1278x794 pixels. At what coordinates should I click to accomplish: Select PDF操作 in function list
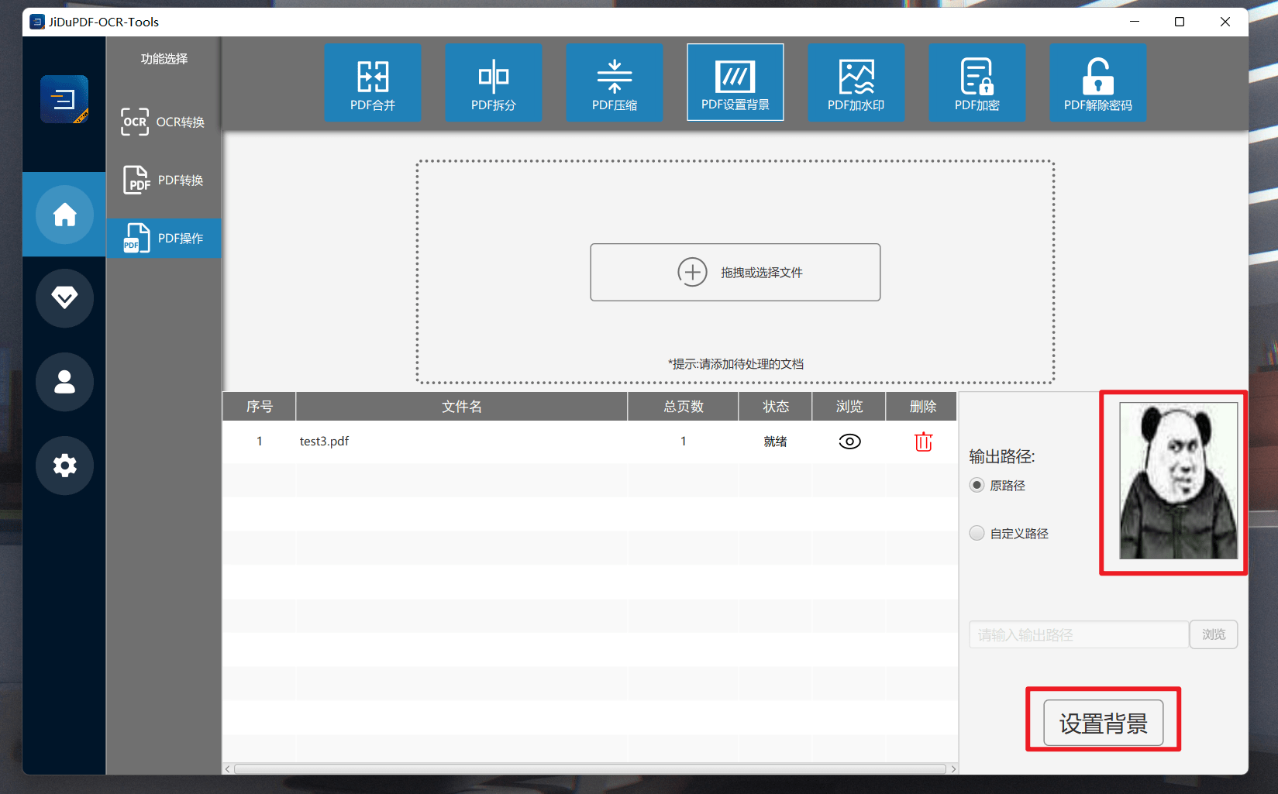pos(164,238)
